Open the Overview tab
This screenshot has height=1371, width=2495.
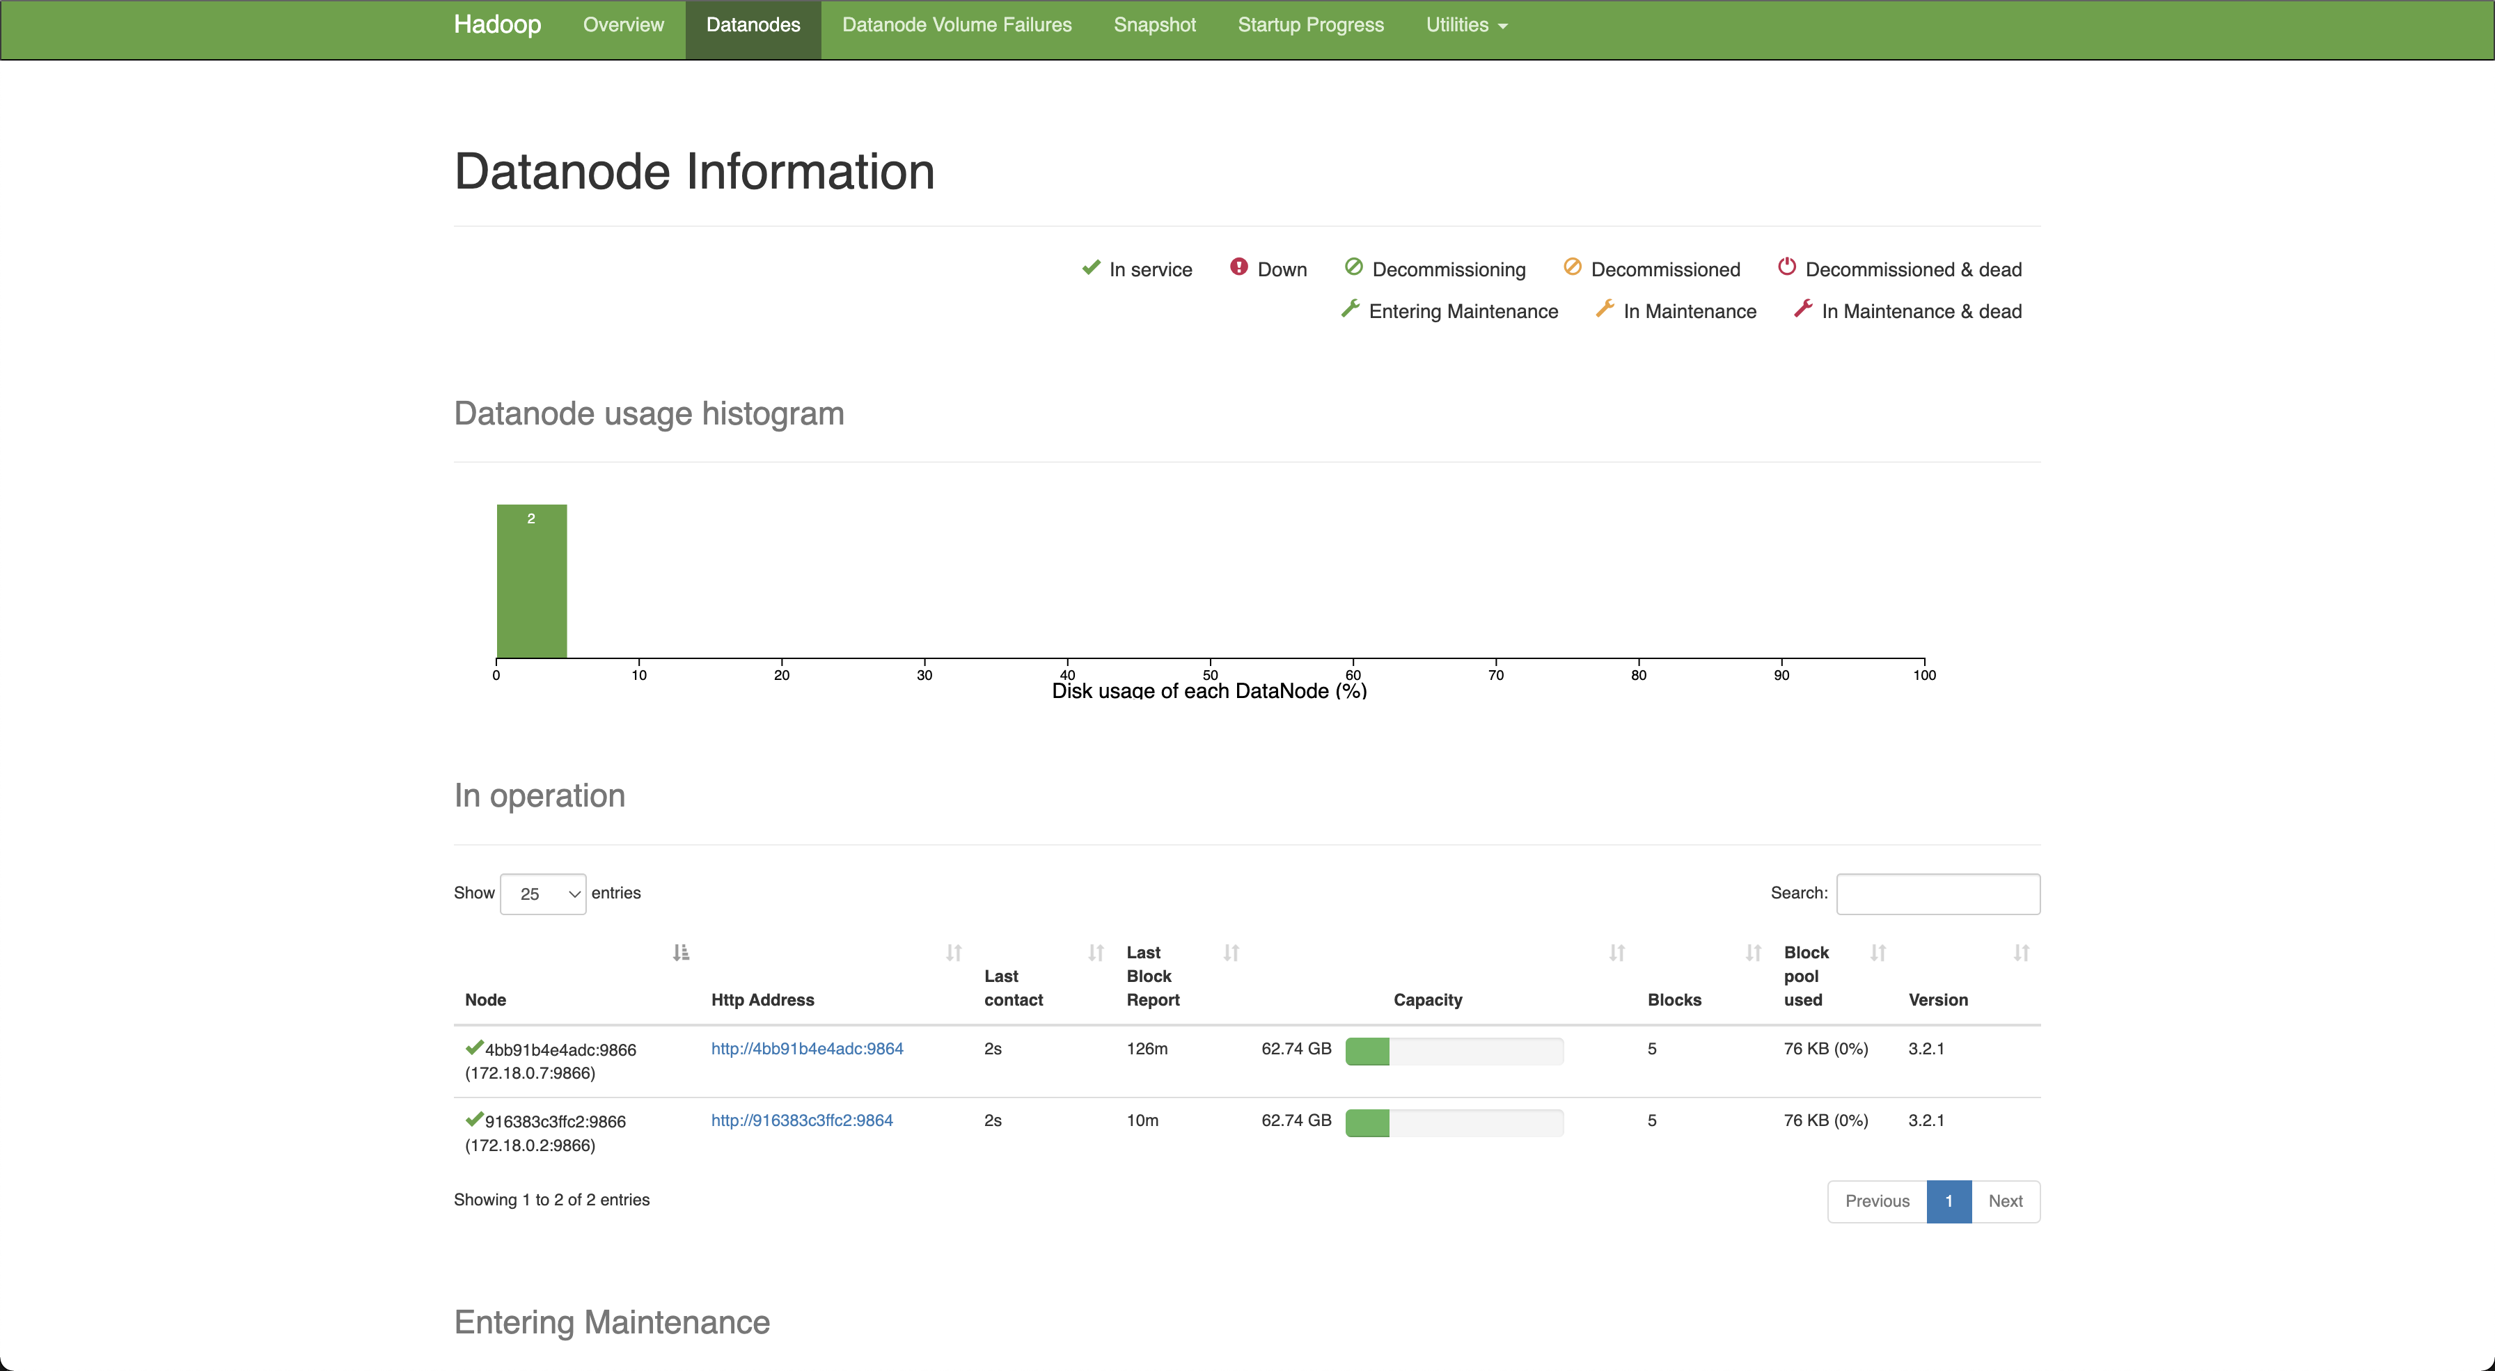pyautogui.click(x=623, y=25)
